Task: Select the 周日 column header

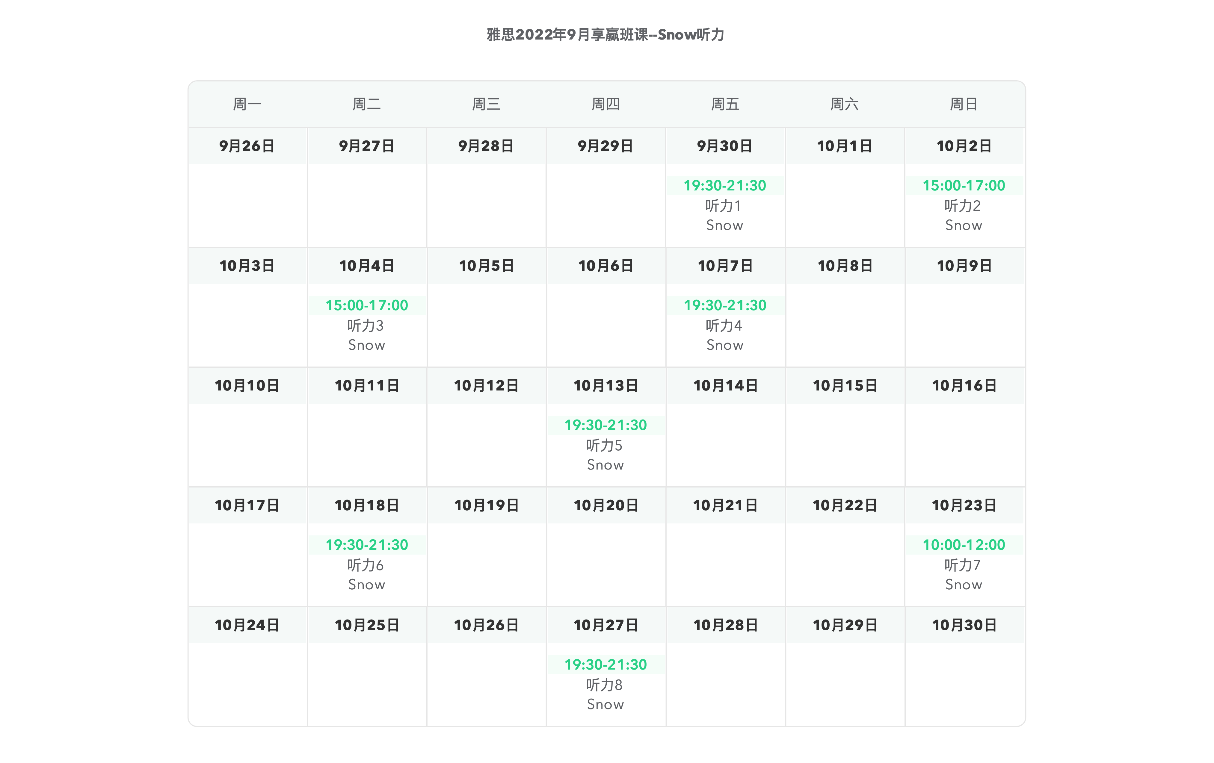Action: click(x=964, y=104)
